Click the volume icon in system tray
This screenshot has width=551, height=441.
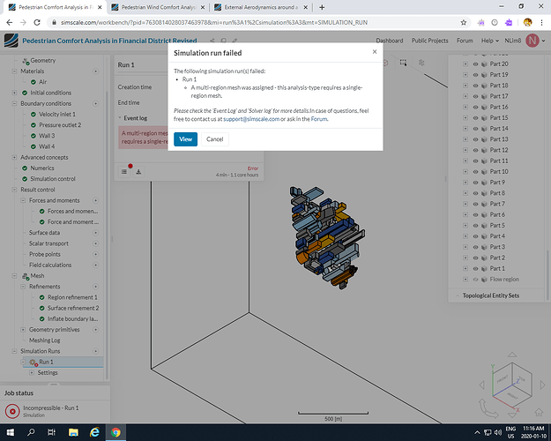498,432
